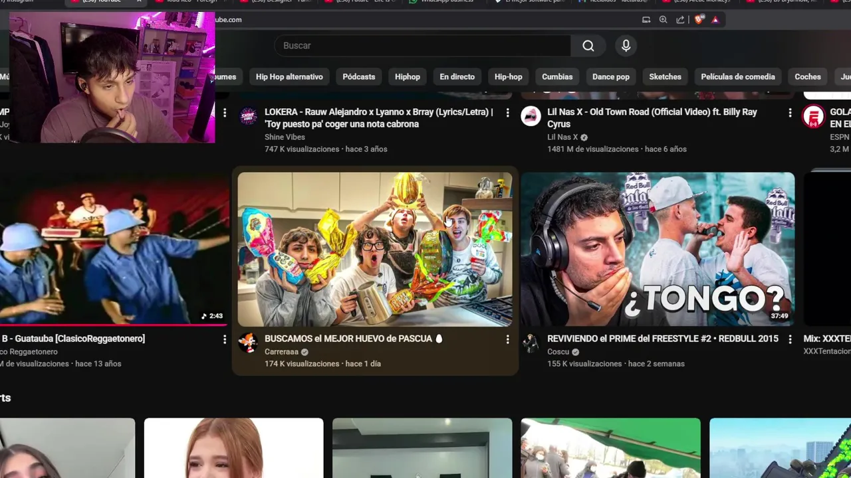Open Lil Nas X channel avatar
This screenshot has height=478, width=851.
coord(531,116)
